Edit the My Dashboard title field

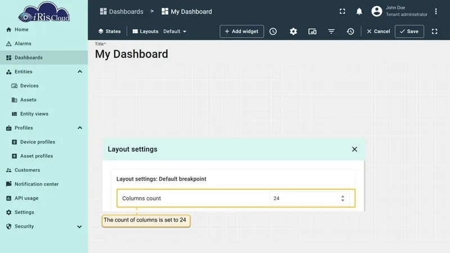[x=132, y=54]
